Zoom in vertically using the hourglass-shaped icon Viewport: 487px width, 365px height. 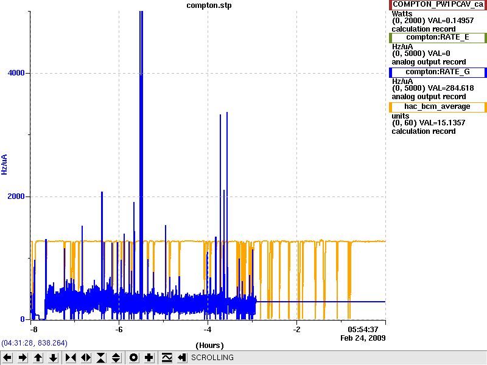click(101, 358)
